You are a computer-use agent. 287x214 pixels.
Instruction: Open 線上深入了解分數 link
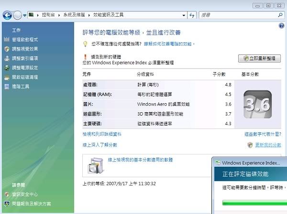point(100,145)
